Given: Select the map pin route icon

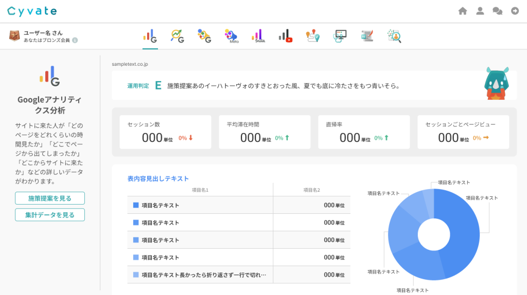Looking at the screenshot, I should coord(312,35).
